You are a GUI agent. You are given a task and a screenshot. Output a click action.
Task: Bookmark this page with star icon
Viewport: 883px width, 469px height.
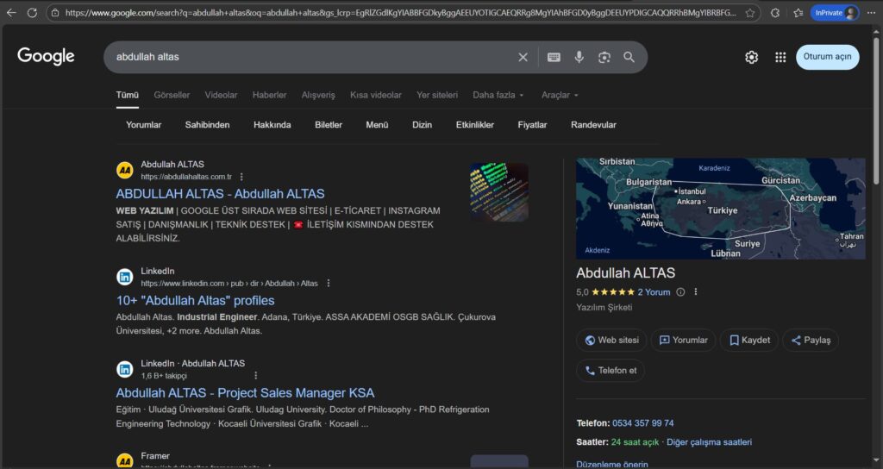pyautogui.click(x=750, y=13)
